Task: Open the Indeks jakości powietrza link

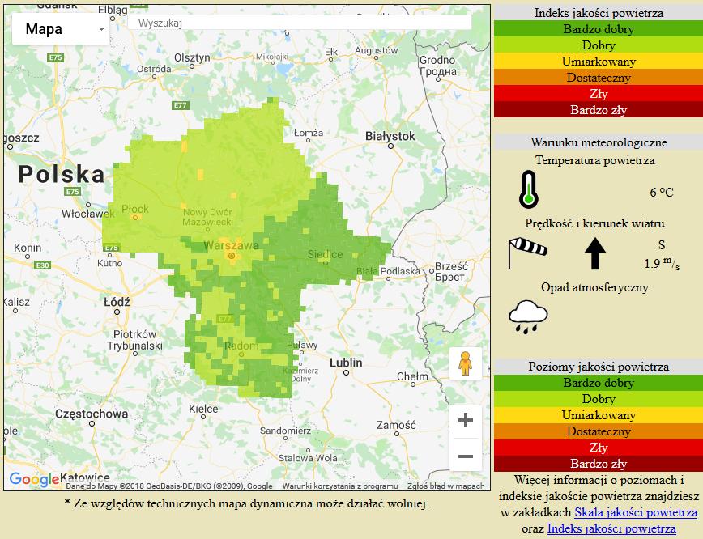Action: 611,528
